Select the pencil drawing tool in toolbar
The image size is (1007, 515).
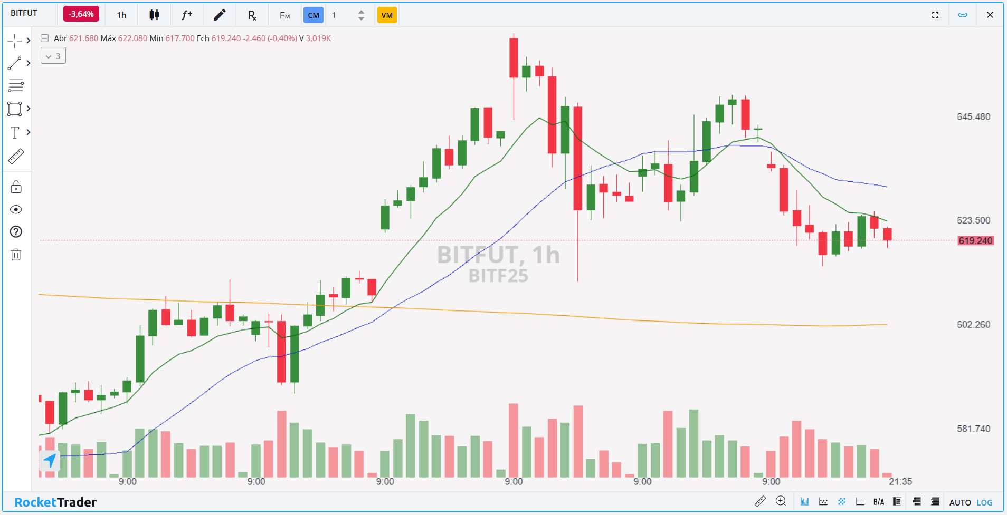220,15
